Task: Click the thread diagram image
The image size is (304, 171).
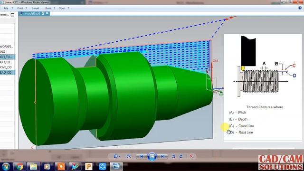Action: 265,67
